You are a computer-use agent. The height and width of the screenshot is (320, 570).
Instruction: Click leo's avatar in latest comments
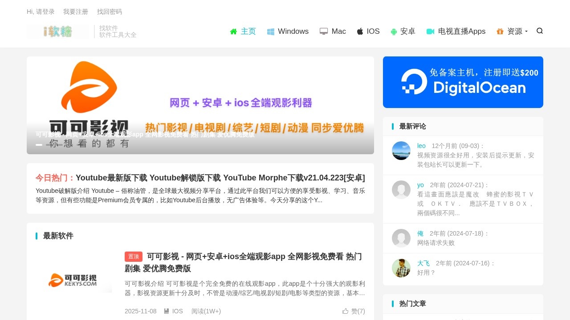click(401, 151)
